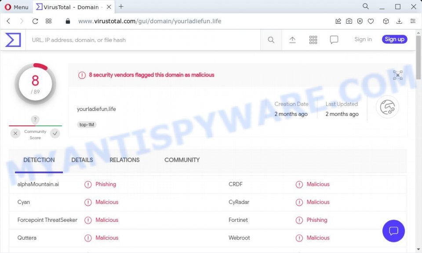Image resolution: width=422 pixels, height=253 pixels.
Task: Click the Forcepoint ThreatSeeker vendor name
Action: pyautogui.click(x=47, y=220)
